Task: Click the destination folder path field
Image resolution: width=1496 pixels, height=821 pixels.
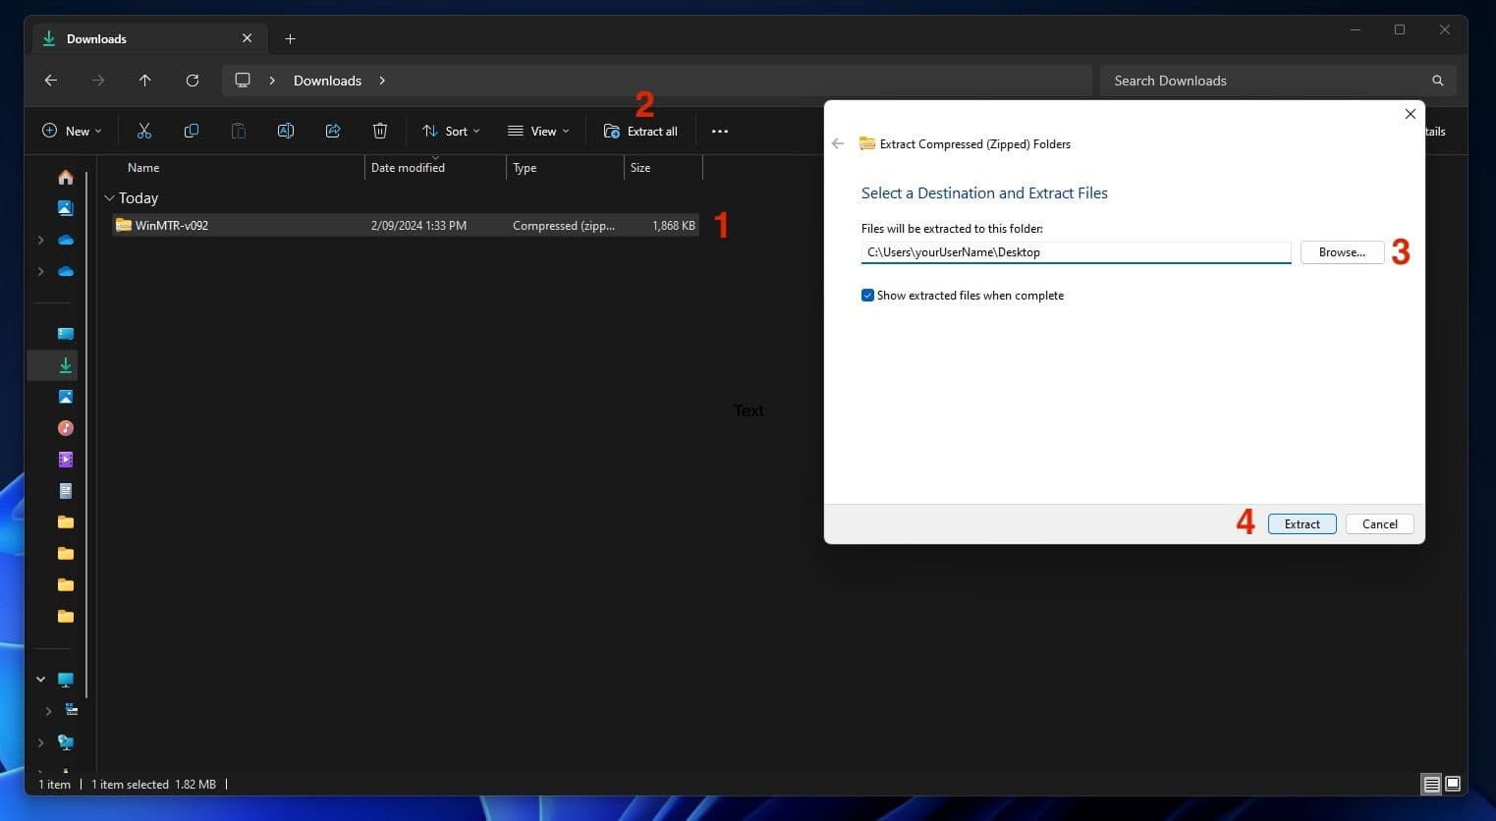Action: [x=1076, y=252]
